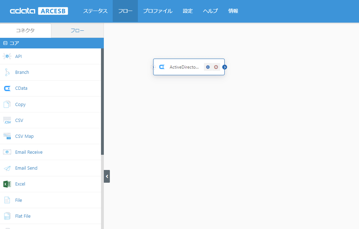This screenshot has height=229, width=359.
Task: Click the Email Receive envelope icon
Action: 7,152
